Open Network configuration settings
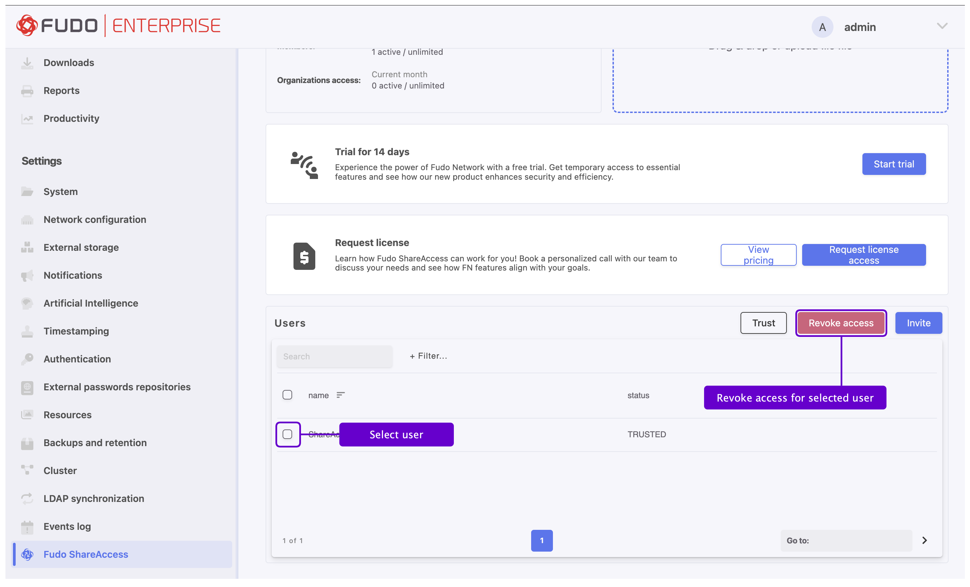This screenshot has width=970, height=587. click(x=95, y=219)
